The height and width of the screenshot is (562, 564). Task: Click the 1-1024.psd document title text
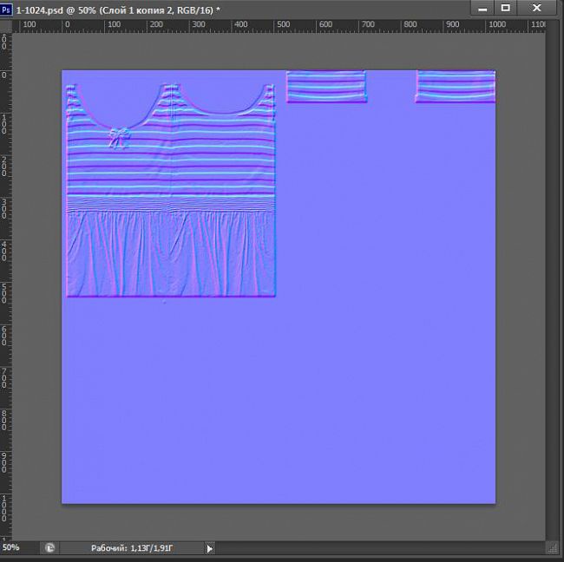tap(118, 10)
